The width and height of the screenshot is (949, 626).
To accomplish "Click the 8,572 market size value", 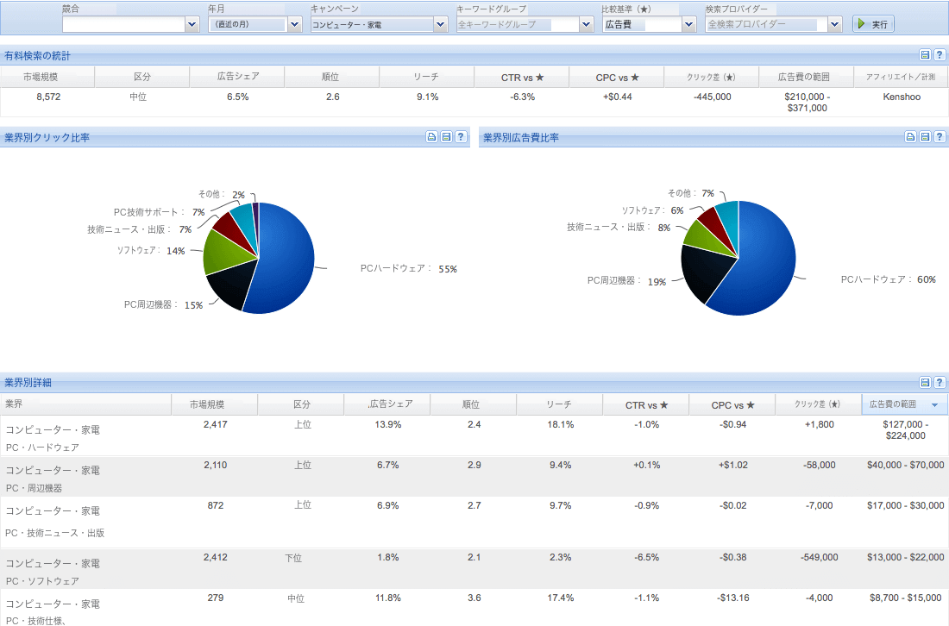I will point(48,97).
